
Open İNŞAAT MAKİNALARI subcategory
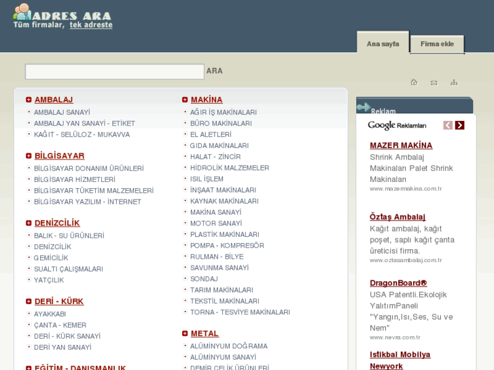click(x=223, y=190)
